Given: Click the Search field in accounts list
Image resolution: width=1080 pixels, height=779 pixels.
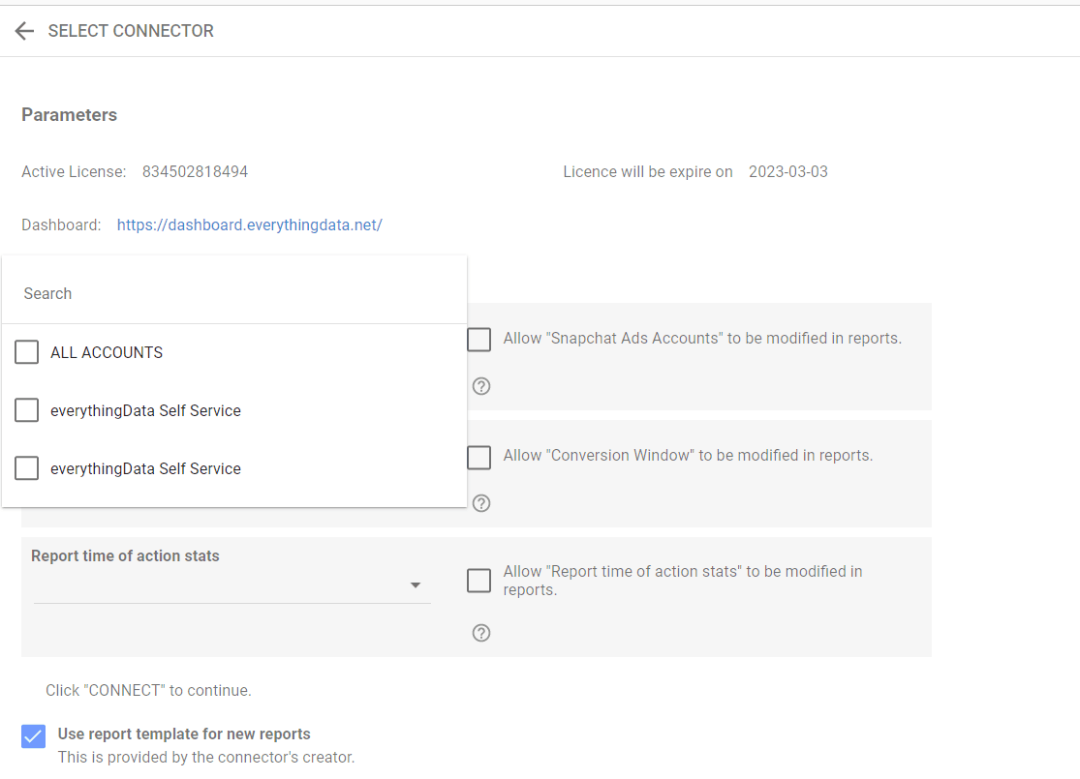Looking at the screenshot, I should [232, 293].
